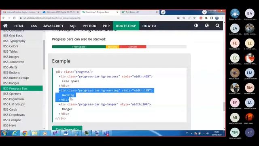
Task: Switch to the Microsoft online login tab
Action: [x=21, y=12]
